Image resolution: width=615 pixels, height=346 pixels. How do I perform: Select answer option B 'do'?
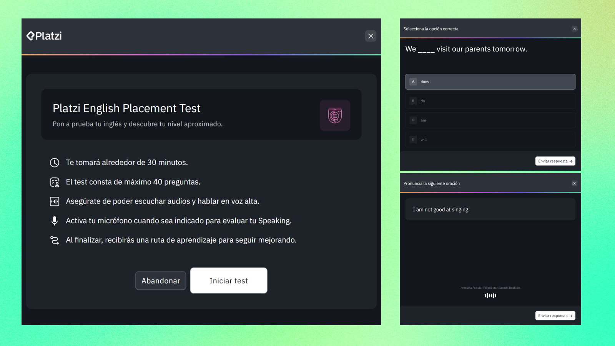coord(490,101)
